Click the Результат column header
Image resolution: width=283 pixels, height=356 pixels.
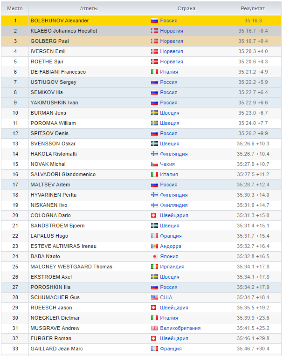point(252,9)
